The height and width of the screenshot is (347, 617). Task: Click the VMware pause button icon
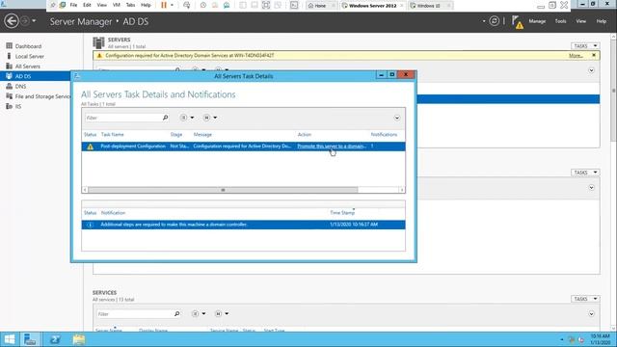point(164,5)
